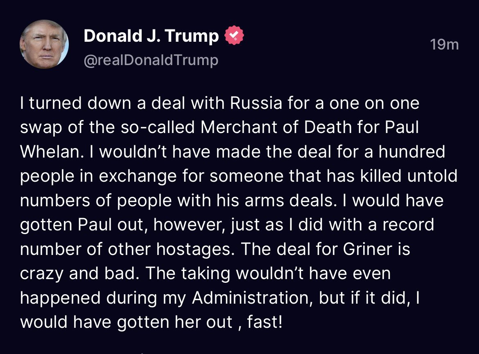This screenshot has height=354, width=479.
Task: Click the word hundred in the post
Action: point(412,151)
